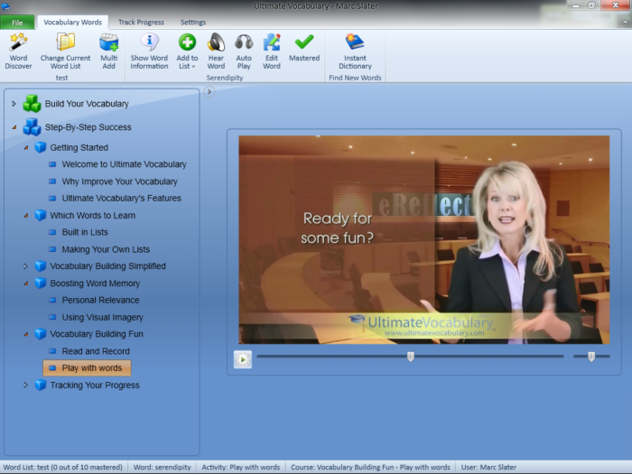This screenshot has width=632, height=474.
Task: Click the Boosting Word Memory label
Action: (95, 283)
